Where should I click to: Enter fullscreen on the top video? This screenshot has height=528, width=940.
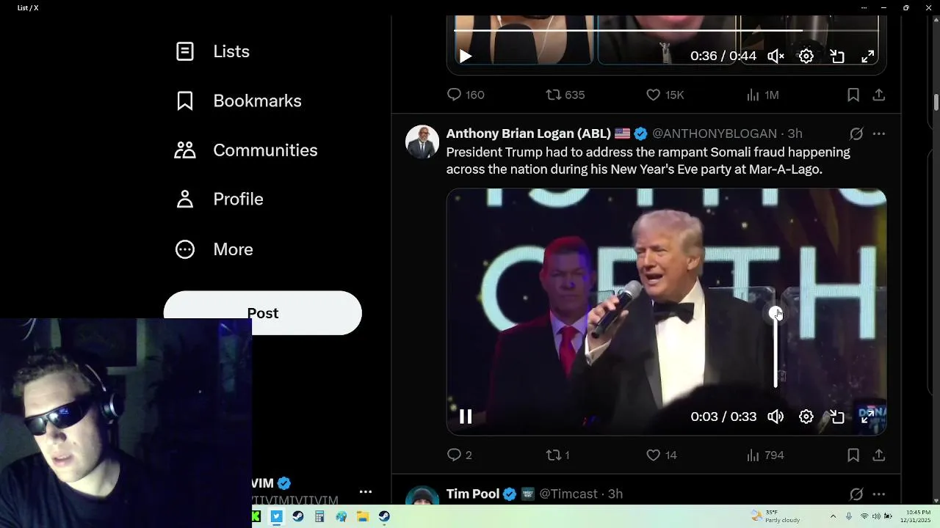point(867,56)
